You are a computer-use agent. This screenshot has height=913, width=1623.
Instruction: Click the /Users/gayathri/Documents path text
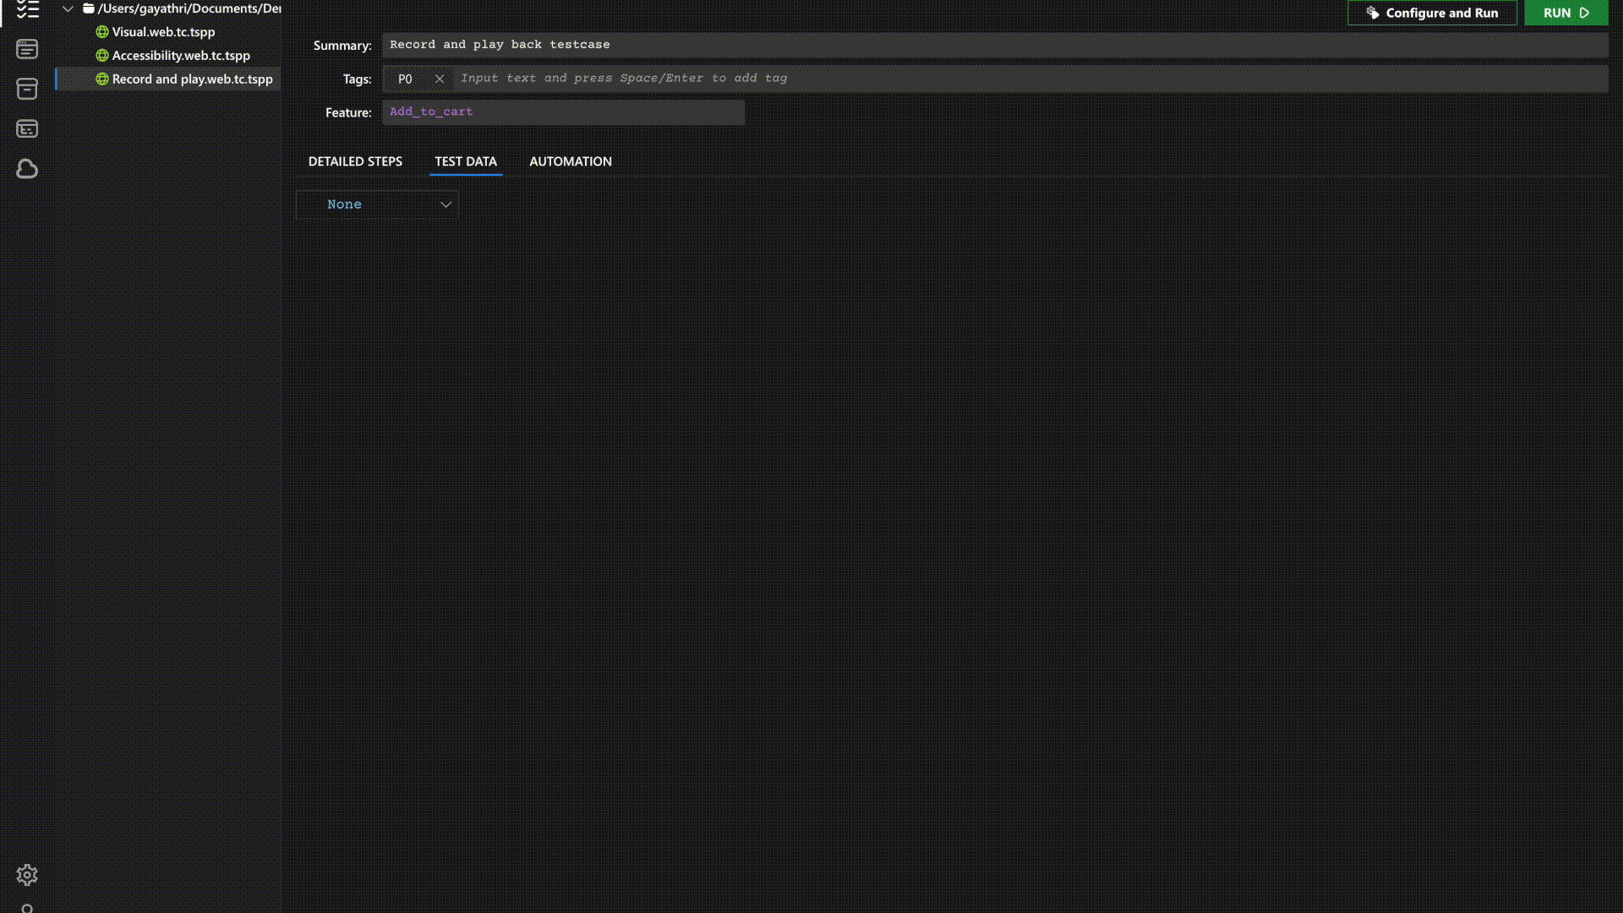coord(189,8)
